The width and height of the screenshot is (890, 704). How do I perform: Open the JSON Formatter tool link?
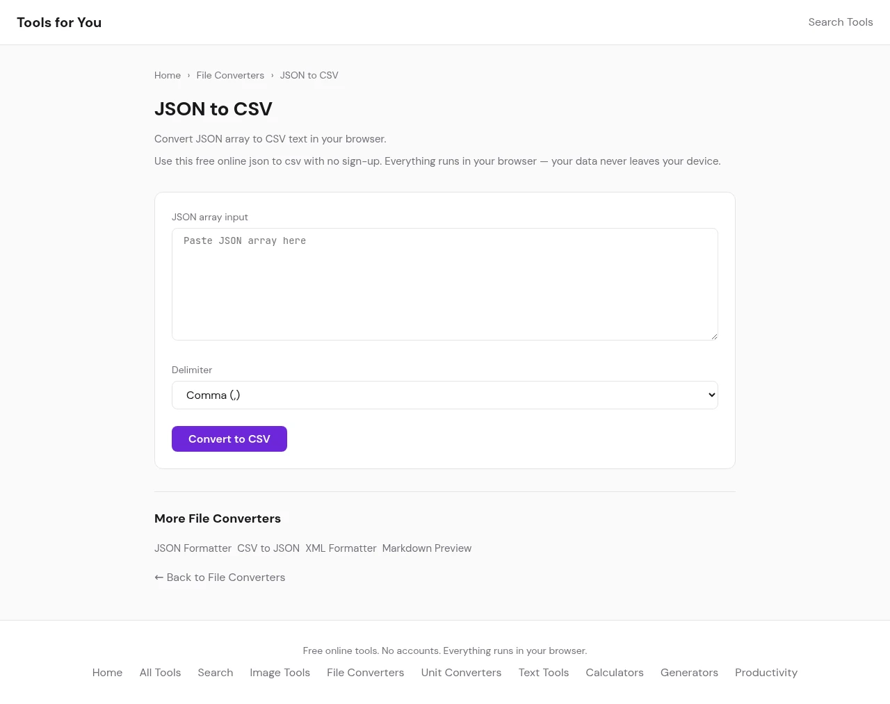click(x=193, y=548)
